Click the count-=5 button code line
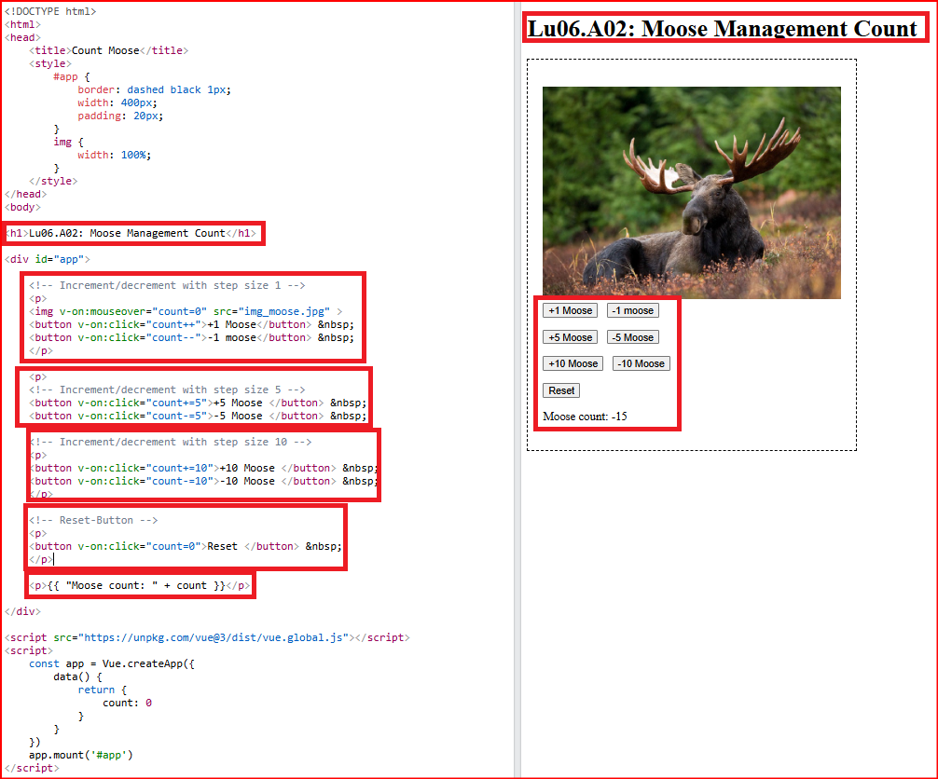 198,417
